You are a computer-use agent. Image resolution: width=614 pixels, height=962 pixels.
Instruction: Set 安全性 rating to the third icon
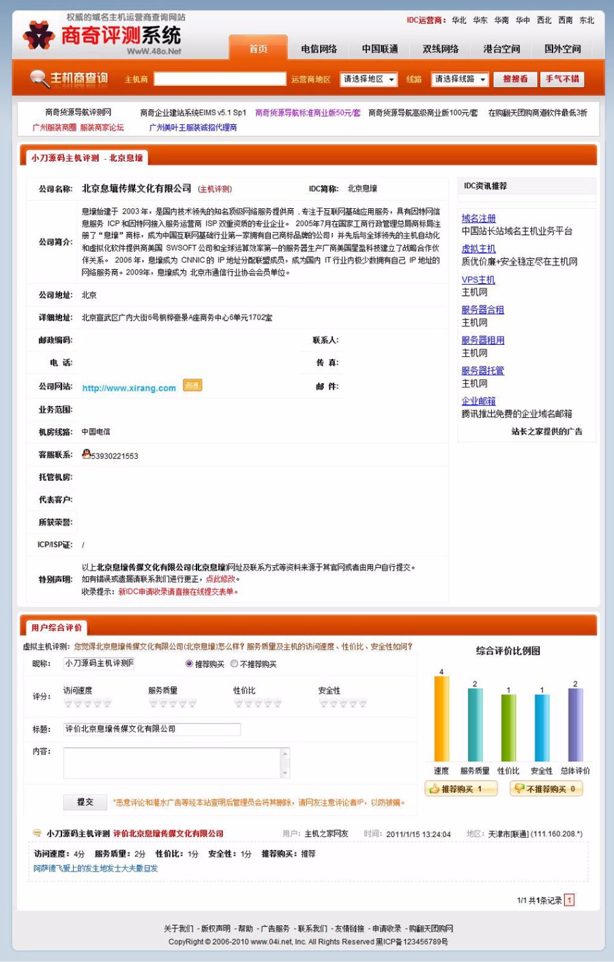coord(343,703)
